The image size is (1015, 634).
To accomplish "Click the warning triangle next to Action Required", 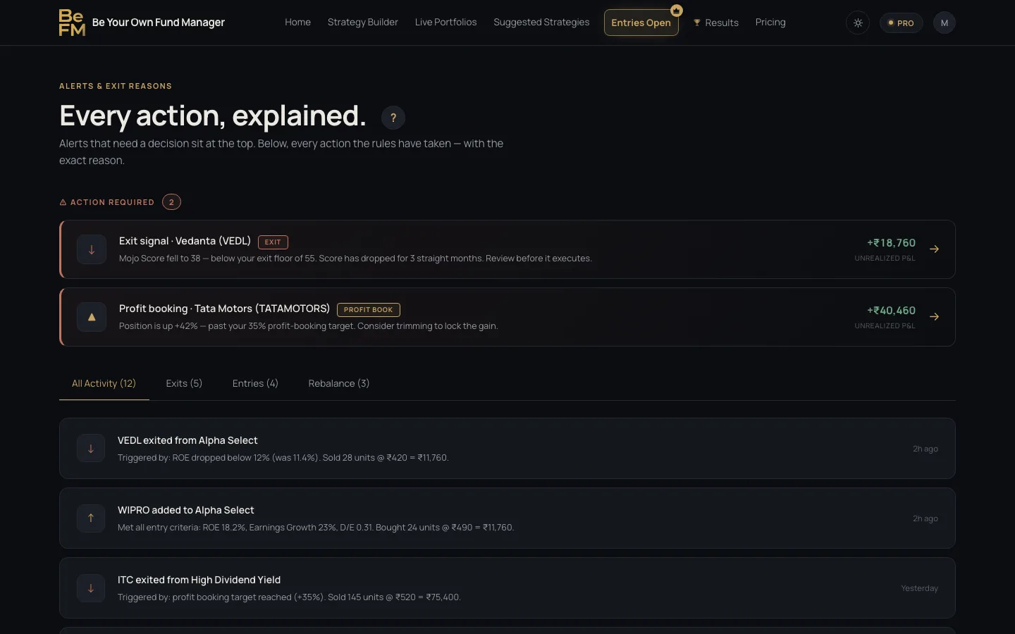I will tap(63, 202).
